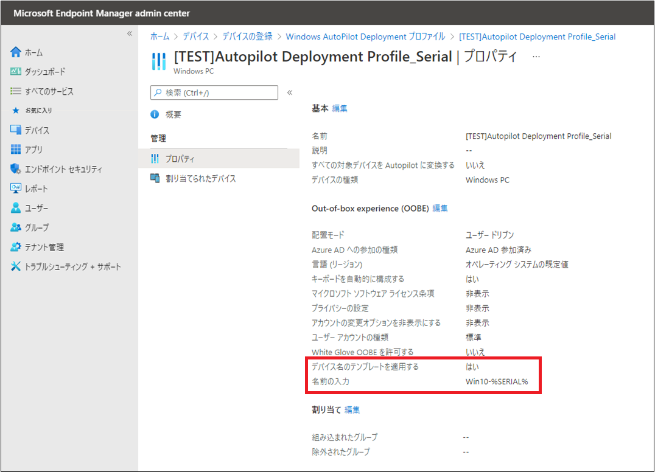Open the デバイス monitor icon

point(16,130)
